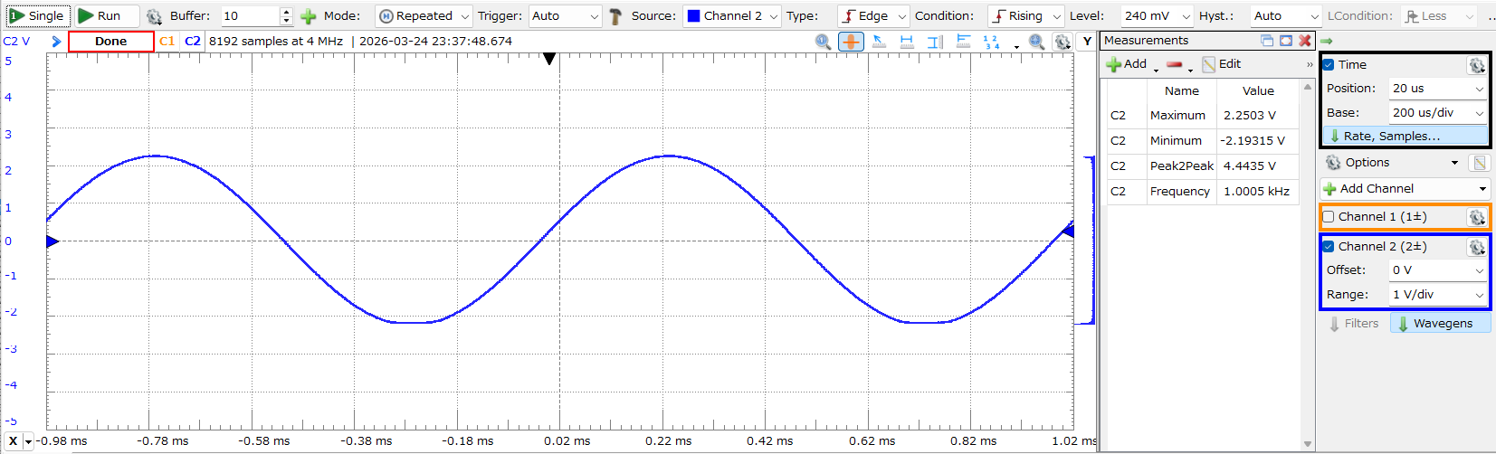Click the Buffer number input field
This screenshot has height=454, width=1496.
[250, 16]
